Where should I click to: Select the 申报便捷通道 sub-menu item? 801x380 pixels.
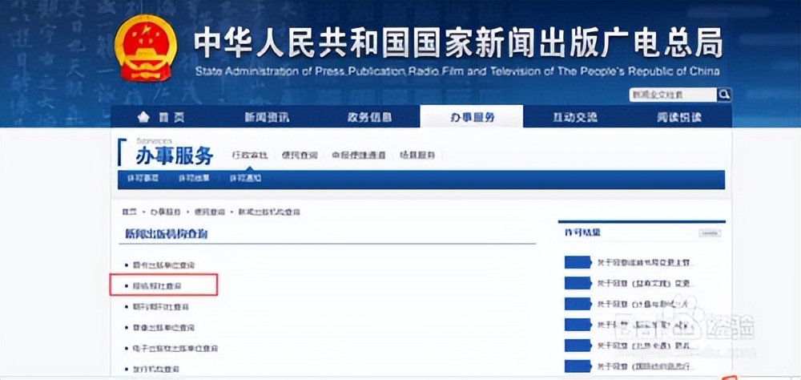point(358,155)
